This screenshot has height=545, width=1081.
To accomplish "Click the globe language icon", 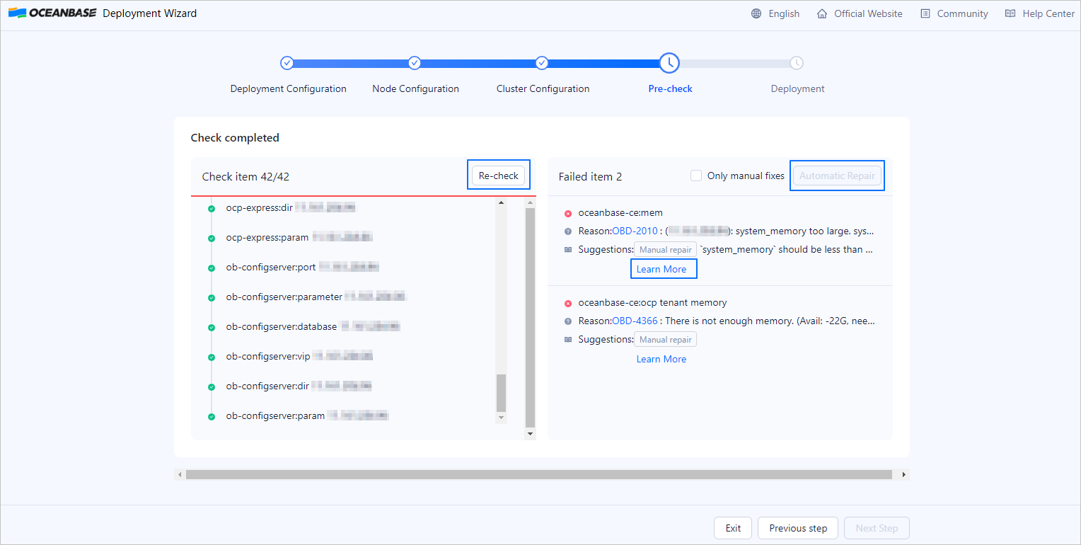I will pyautogui.click(x=756, y=13).
